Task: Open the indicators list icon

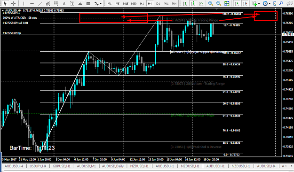Action: tap(254, 3)
